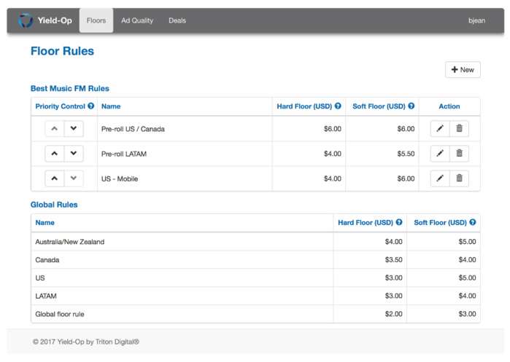The image size is (510, 362).
Task: Edit the Pre-roll US / Canada rule
Action: click(x=440, y=129)
